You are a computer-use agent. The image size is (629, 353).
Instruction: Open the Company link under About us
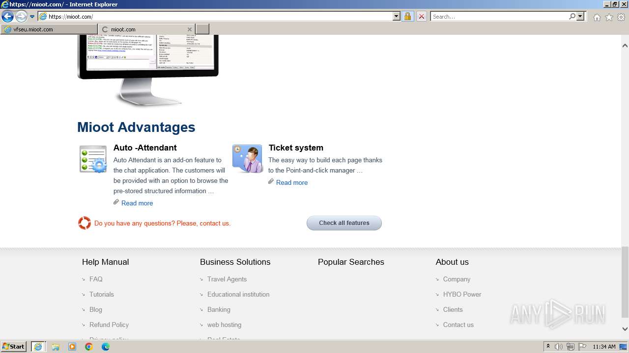tap(457, 279)
